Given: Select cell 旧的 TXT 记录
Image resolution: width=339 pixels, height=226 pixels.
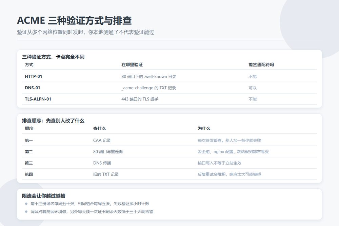Looking at the screenshot, I should point(106,174).
